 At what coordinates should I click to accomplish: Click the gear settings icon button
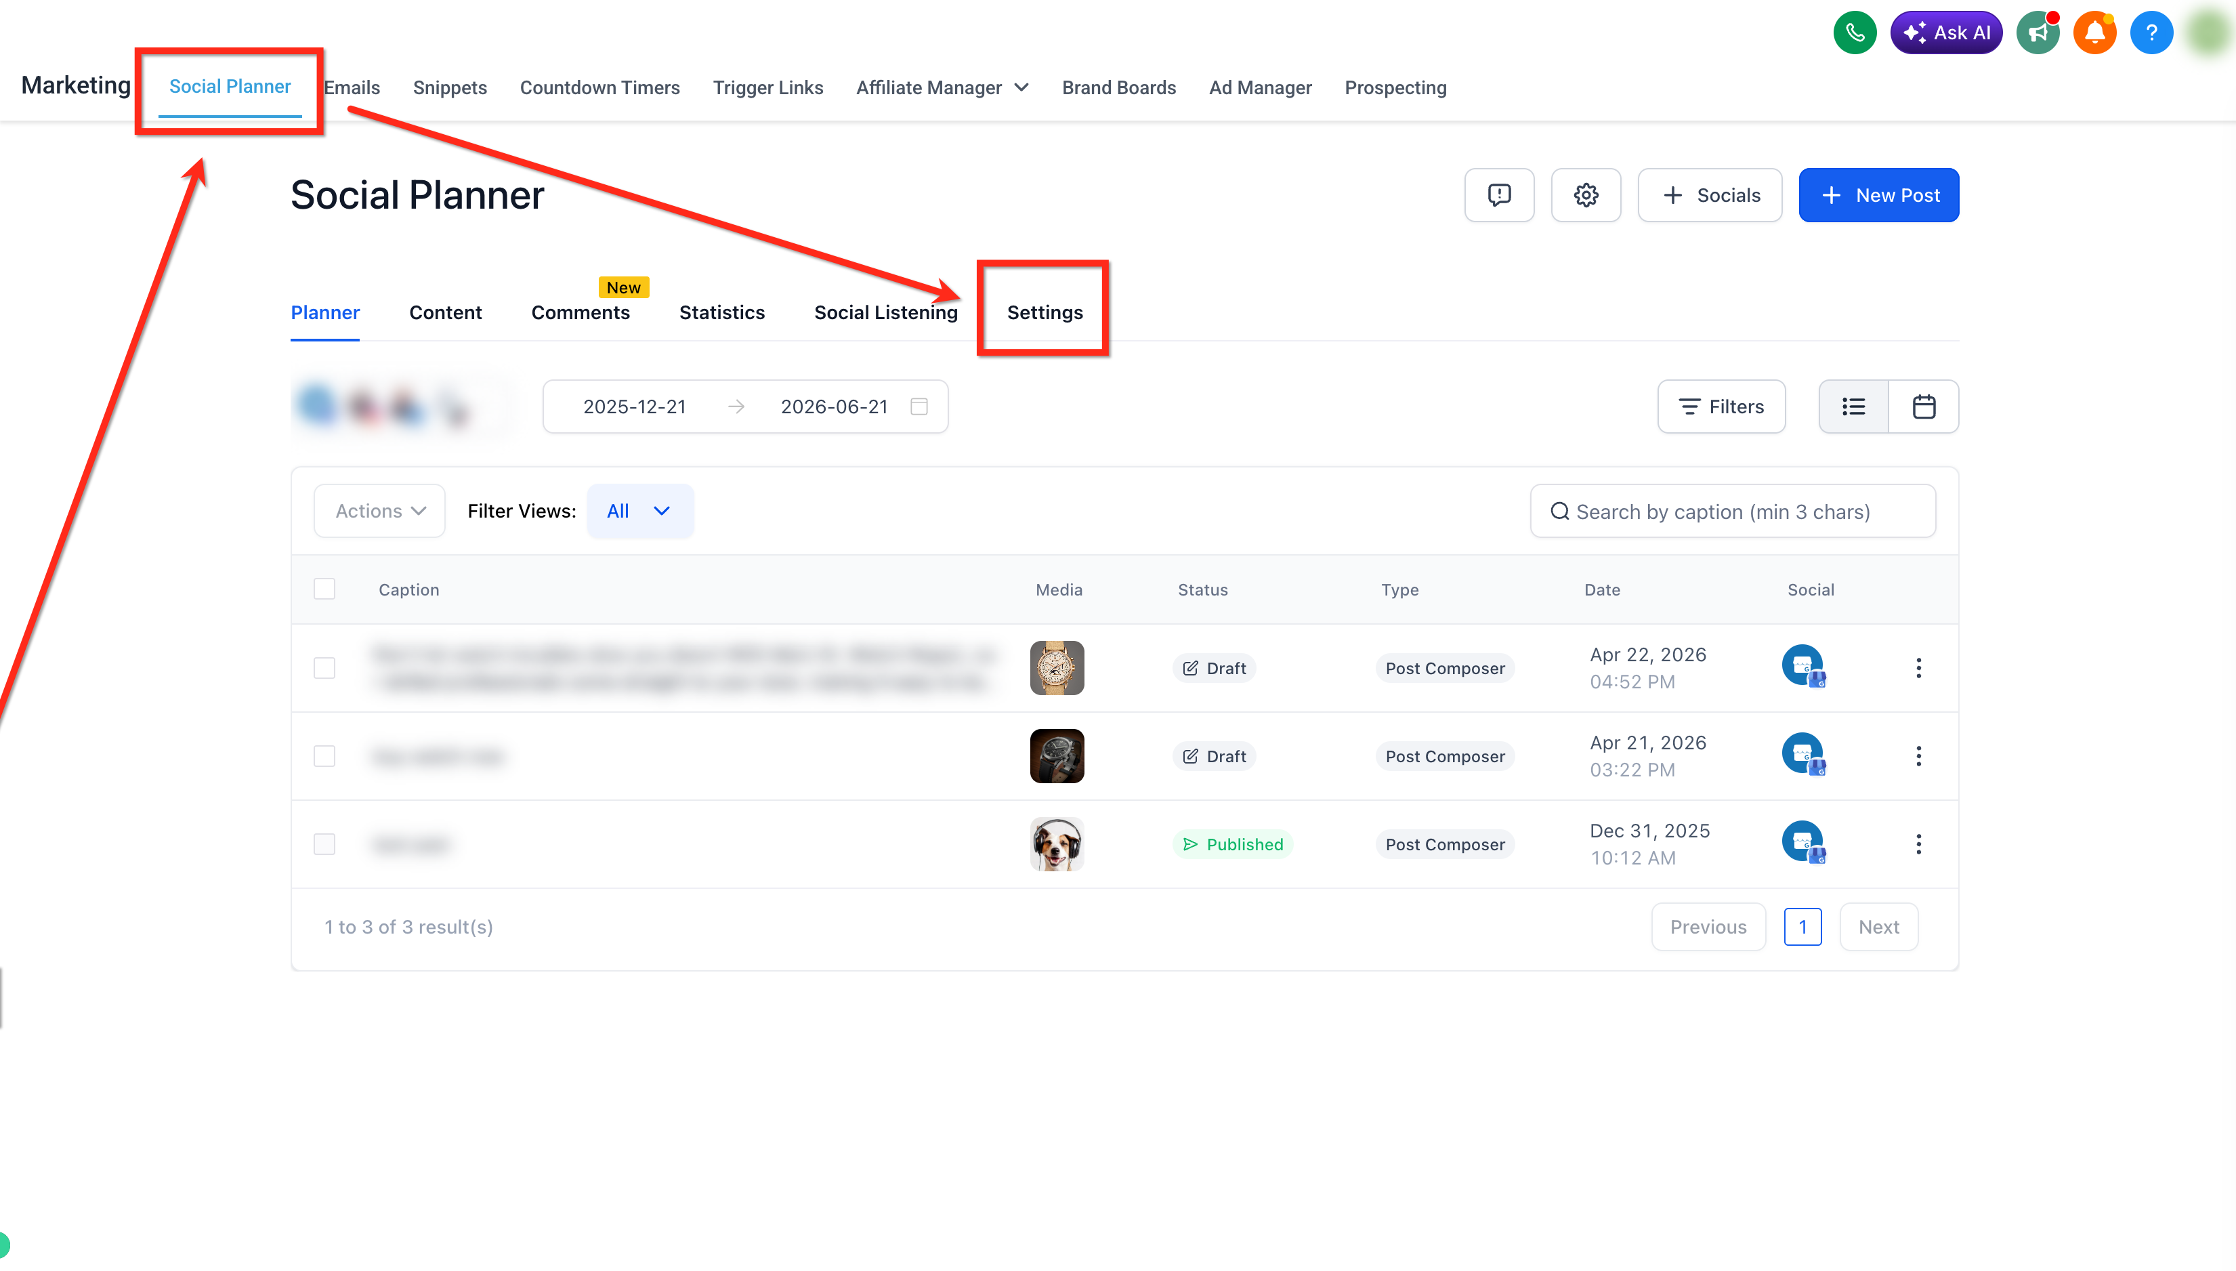pos(1586,194)
